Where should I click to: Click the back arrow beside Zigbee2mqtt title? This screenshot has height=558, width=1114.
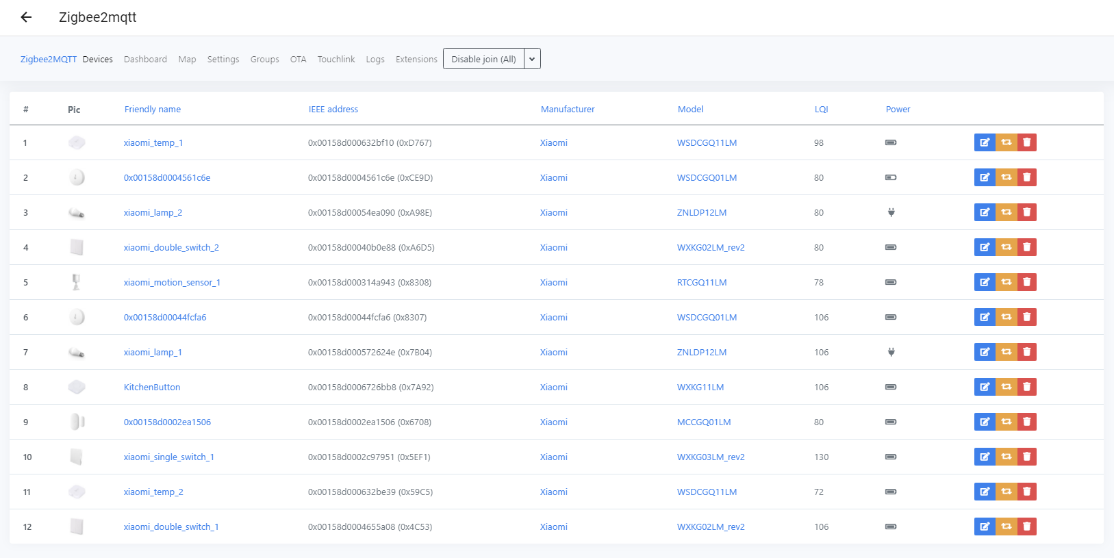point(27,17)
